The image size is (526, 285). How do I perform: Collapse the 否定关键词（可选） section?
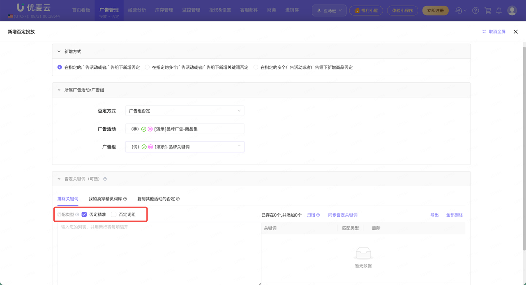(x=59, y=179)
